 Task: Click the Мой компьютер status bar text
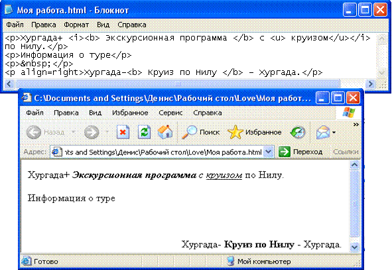(264, 261)
